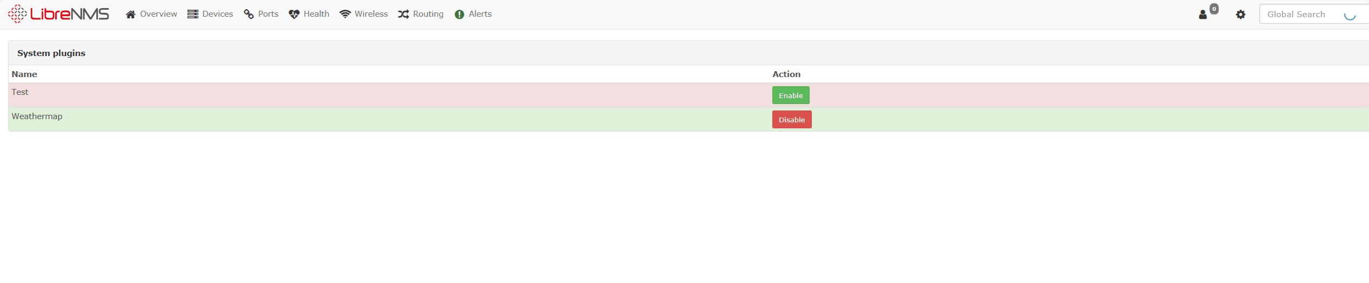Open the settings gear menu
The width and height of the screenshot is (1369, 283).
1240,15
